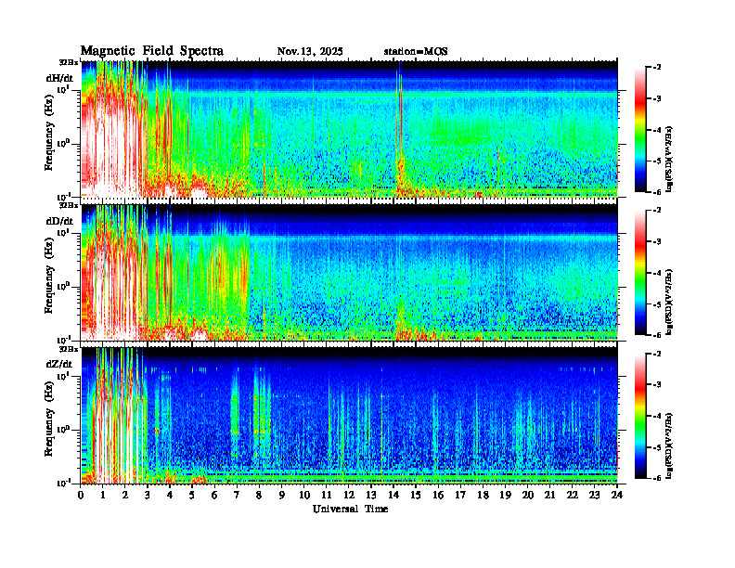This screenshot has width=735, height=568.
Task: Click the "16" tick on the time axis
Action: tap(438, 496)
